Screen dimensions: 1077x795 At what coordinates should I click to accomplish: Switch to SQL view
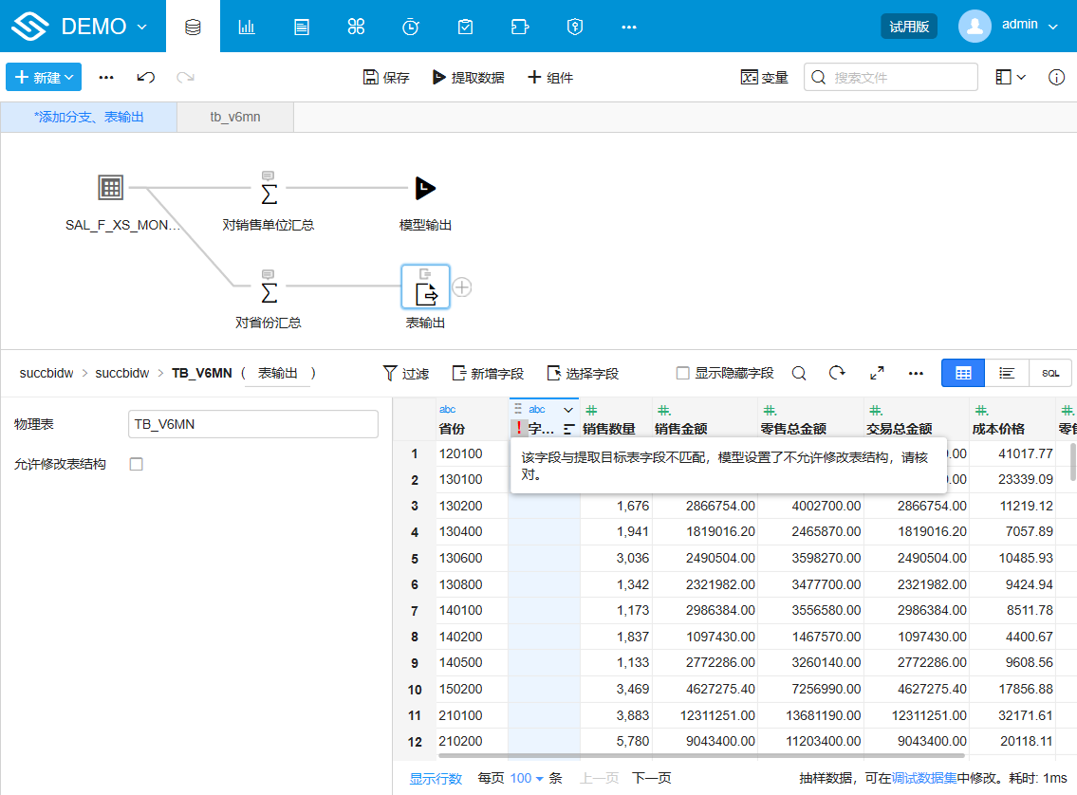coord(1050,373)
